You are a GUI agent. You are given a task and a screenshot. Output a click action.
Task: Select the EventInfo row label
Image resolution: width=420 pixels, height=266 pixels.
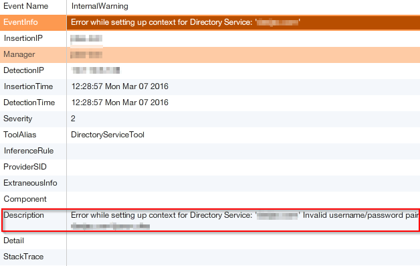click(x=20, y=22)
